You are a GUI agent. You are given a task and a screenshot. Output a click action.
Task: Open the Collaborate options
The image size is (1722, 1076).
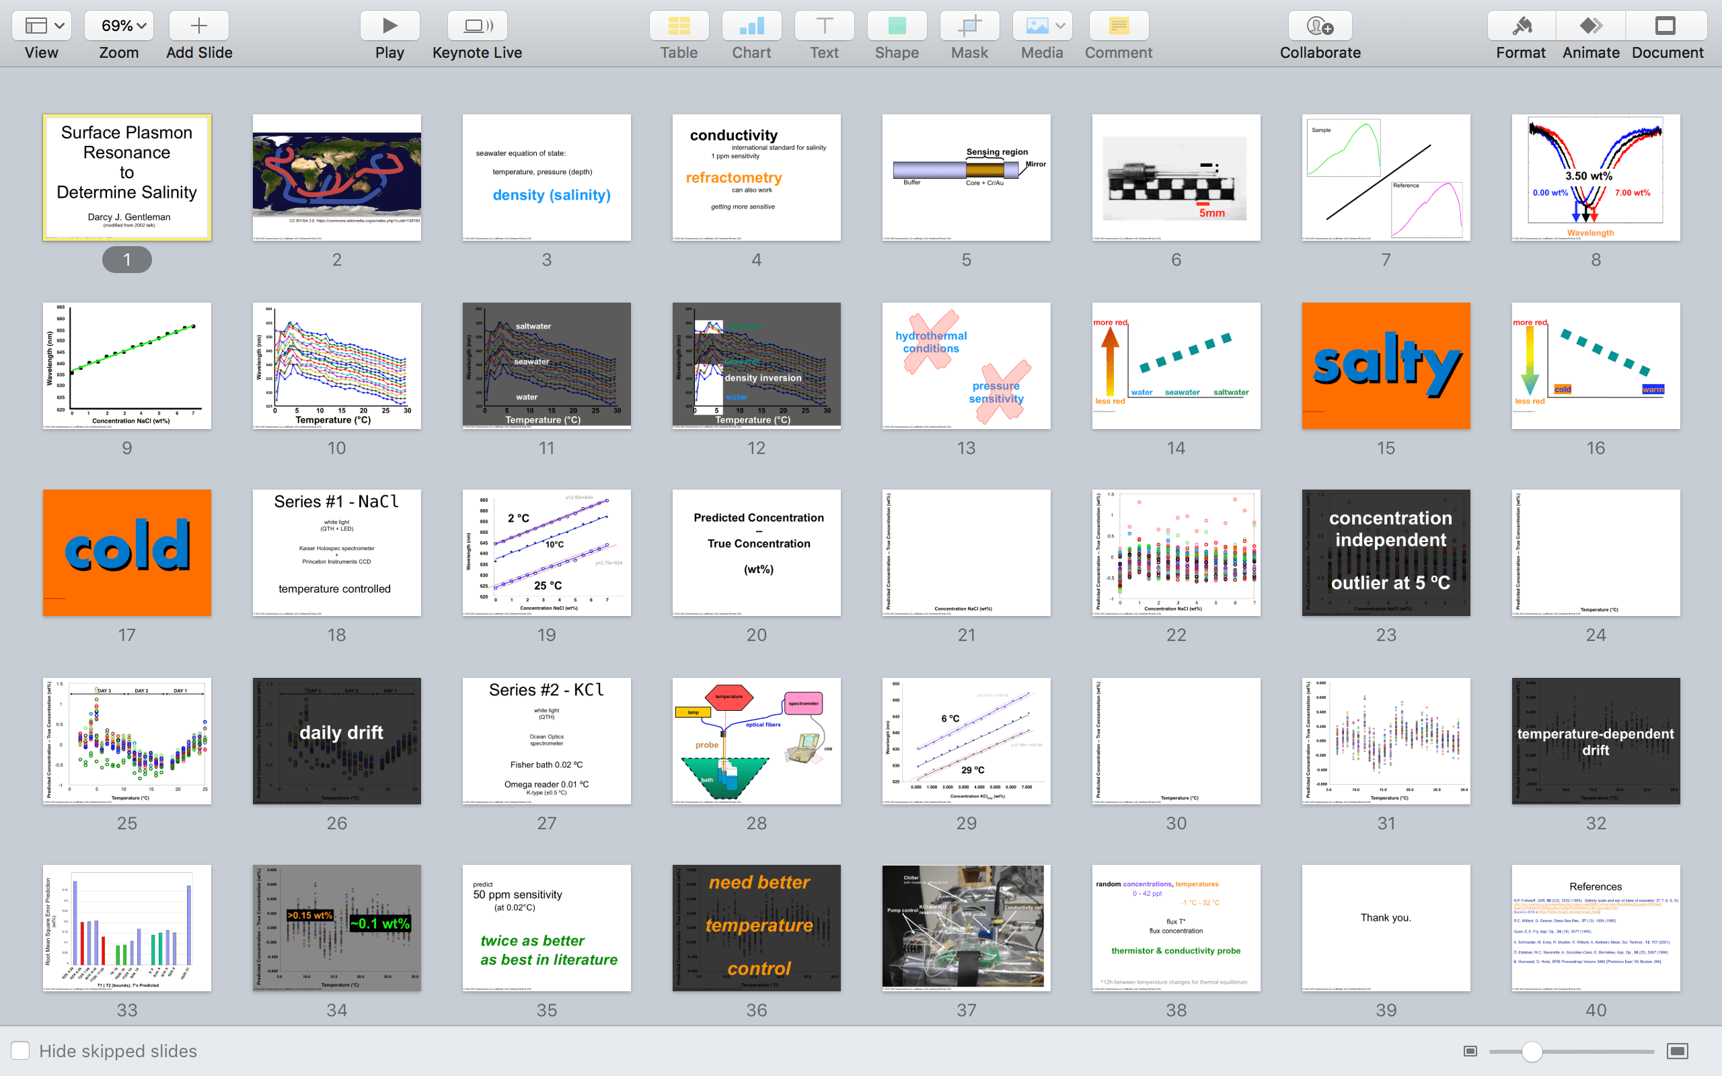(1319, 26)
